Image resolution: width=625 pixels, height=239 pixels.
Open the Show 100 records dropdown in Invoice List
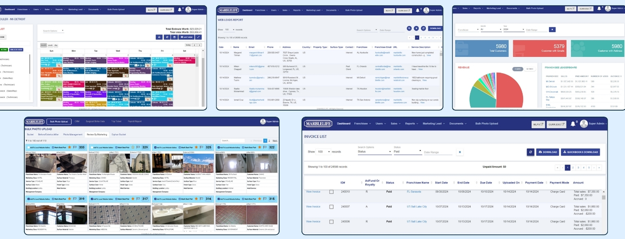[324, 152]
